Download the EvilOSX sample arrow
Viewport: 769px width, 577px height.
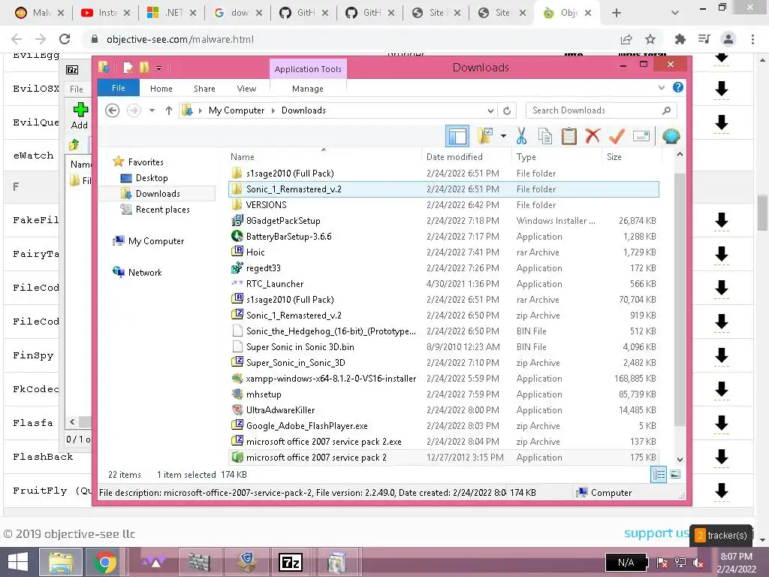pos(721,89)
